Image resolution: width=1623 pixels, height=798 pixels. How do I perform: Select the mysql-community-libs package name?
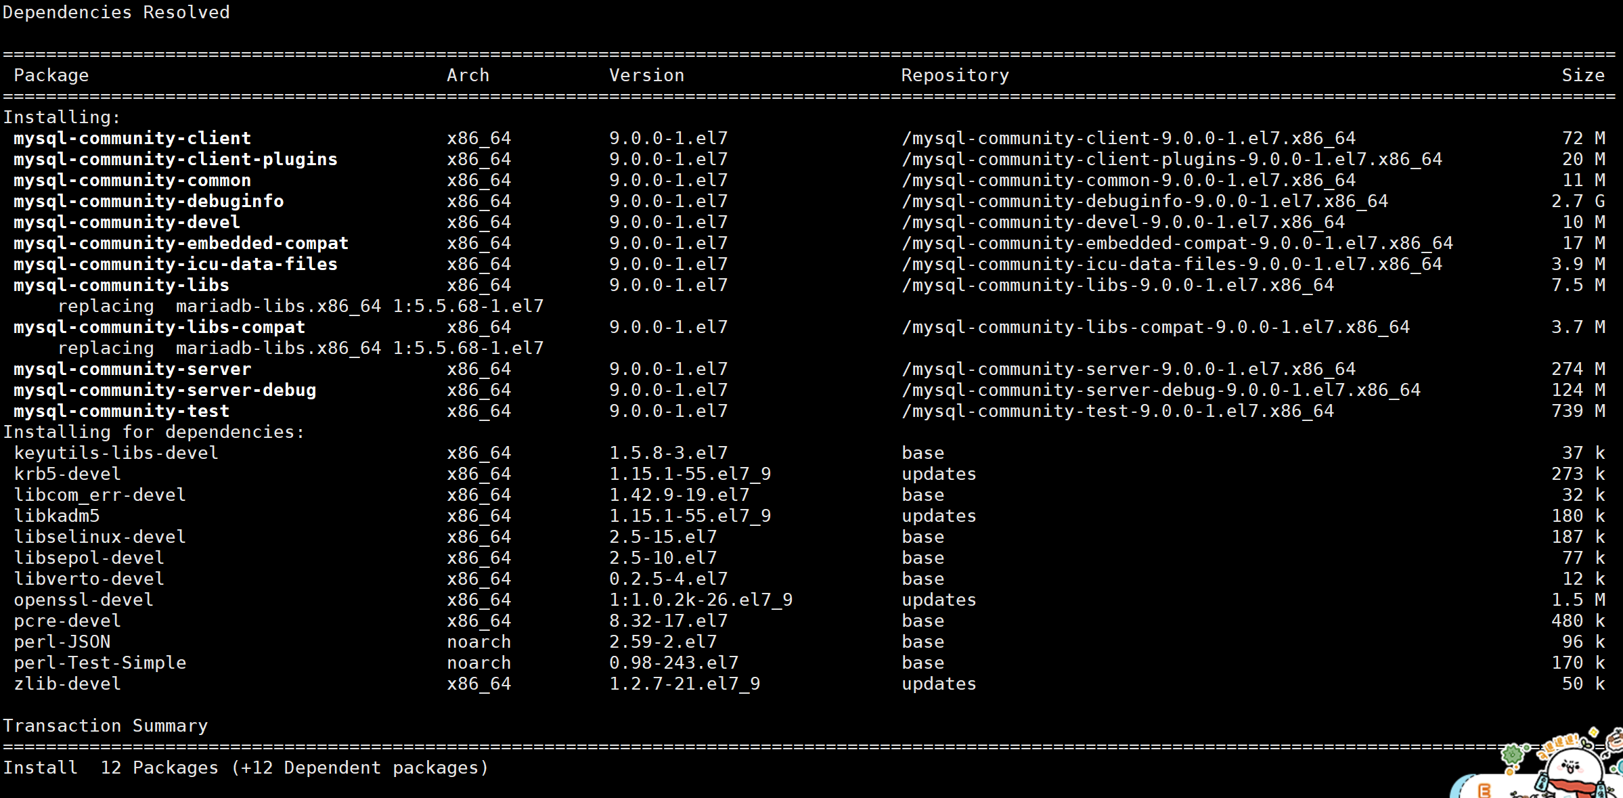(120, 284)
